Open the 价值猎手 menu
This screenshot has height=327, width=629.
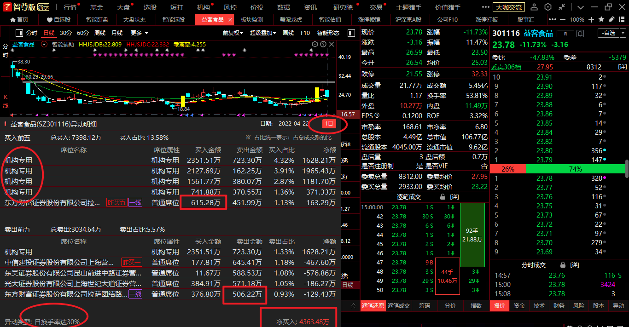pos(448,7)
